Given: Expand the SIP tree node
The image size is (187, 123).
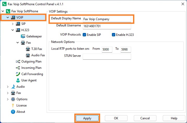Looking at the screenshot, I should [x=13, y=24].
